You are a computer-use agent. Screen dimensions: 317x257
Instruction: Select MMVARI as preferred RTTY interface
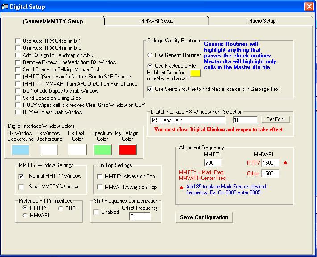[x=25, y=216]
